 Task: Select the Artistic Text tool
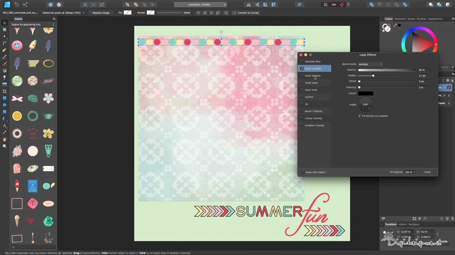(x=5, y=126)
